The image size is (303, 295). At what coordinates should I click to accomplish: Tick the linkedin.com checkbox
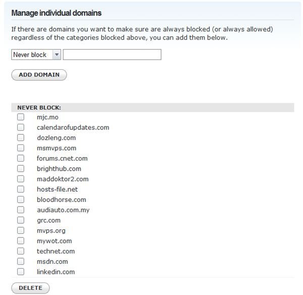coord(21,272)
